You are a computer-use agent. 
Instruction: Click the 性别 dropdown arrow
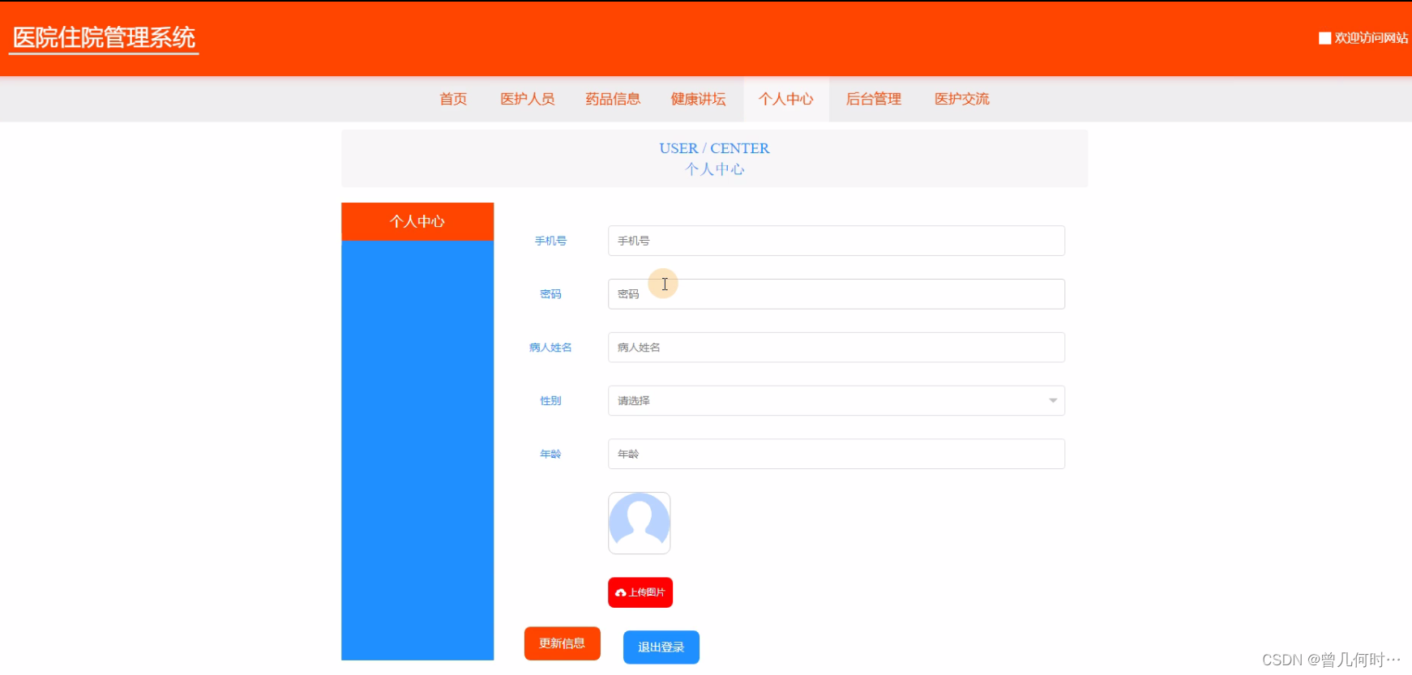1053,401
